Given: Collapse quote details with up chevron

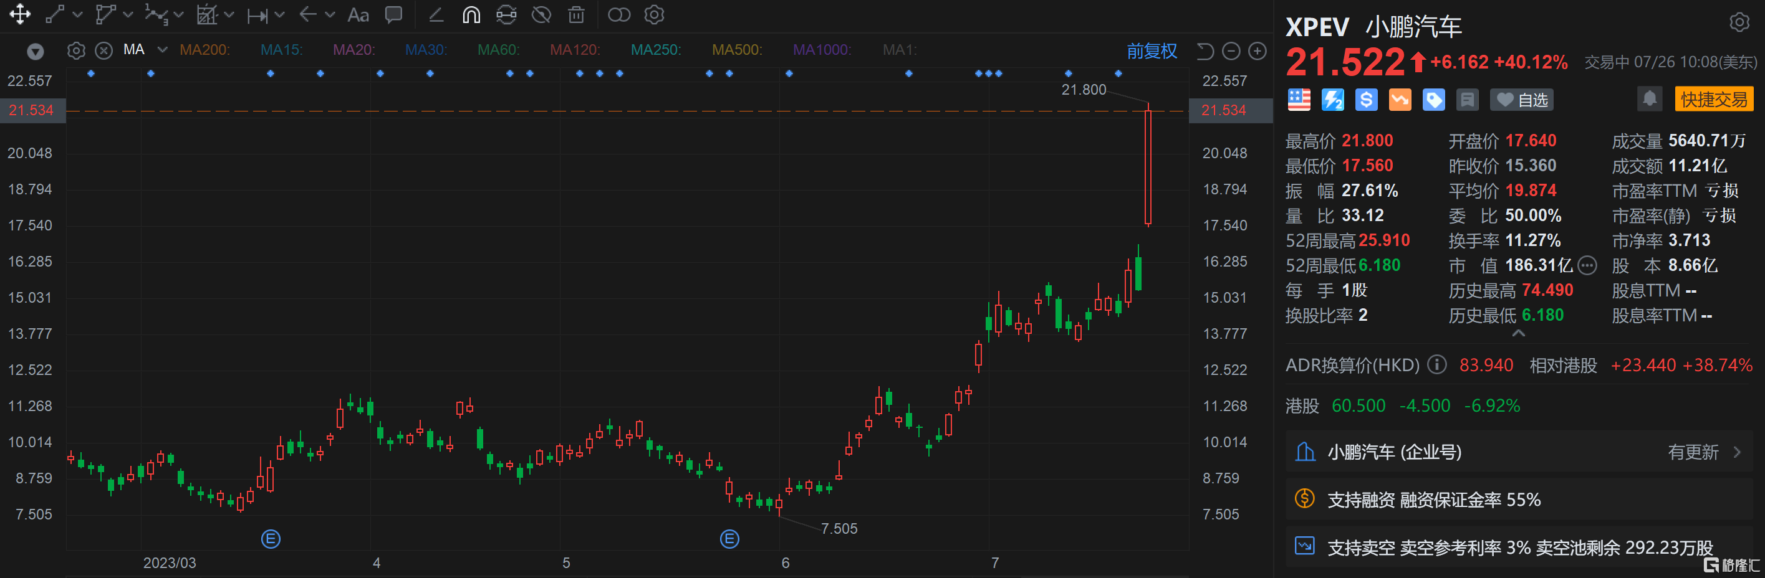Looking at the screenshot, I should click(1518, 333).
